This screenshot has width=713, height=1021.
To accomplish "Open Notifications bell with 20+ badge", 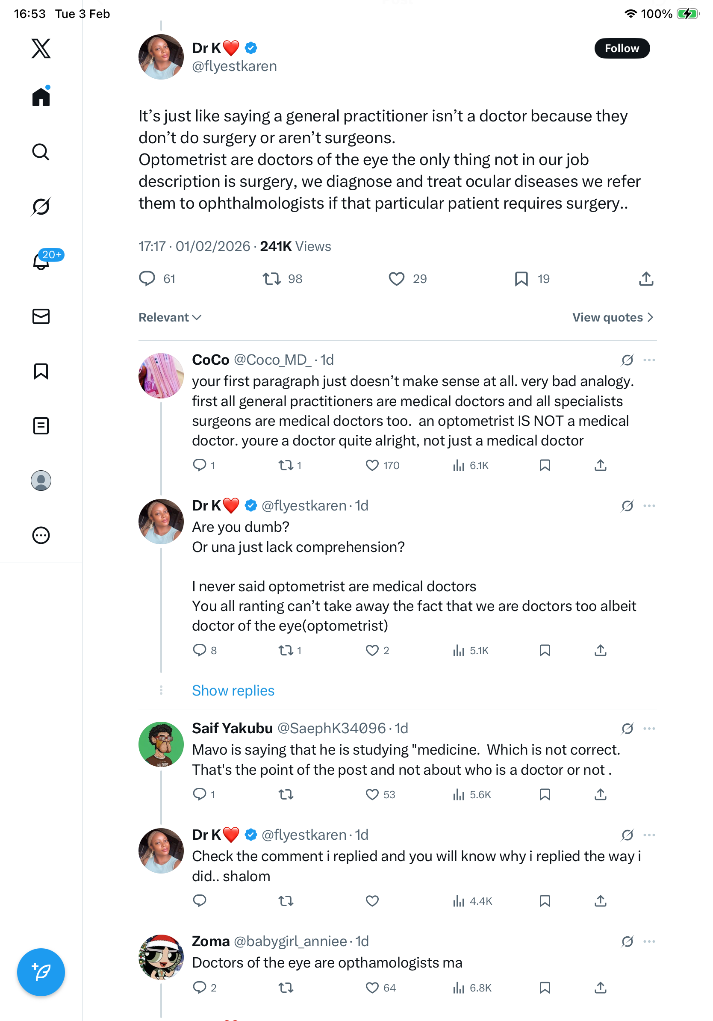I will click(41, 261).
